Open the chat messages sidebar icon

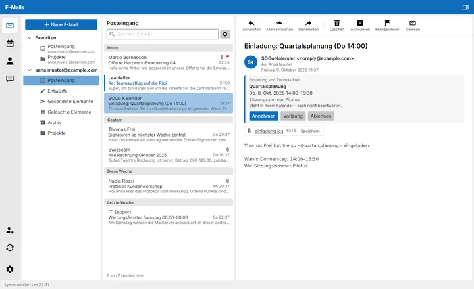point(10,79)
